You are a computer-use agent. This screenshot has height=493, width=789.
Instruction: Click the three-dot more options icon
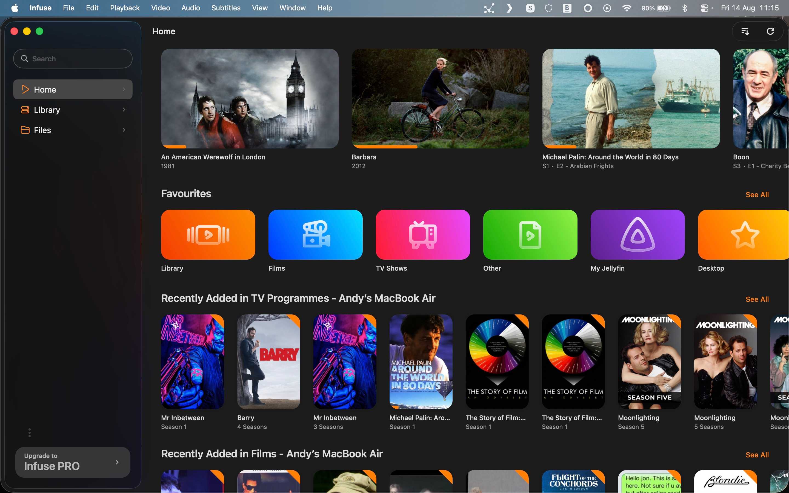tap(30, 433)
